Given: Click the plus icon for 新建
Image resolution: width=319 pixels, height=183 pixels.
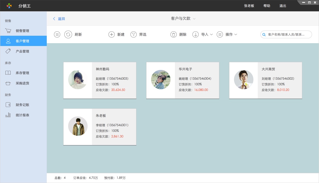Looking at the screenshot, I should tap(111, 34).
